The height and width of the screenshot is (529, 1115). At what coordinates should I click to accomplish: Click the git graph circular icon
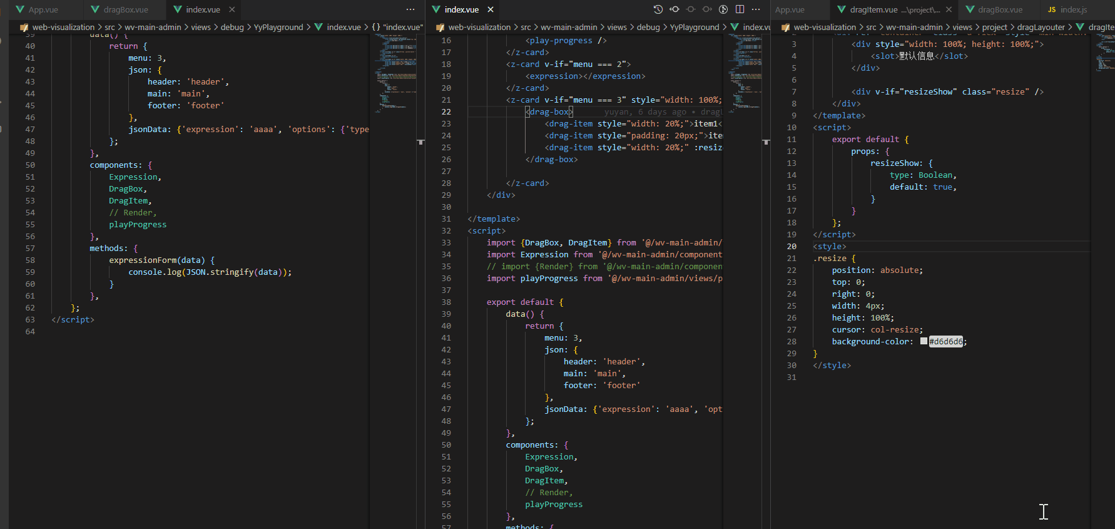pyautogui.click(x=723, y=9)
